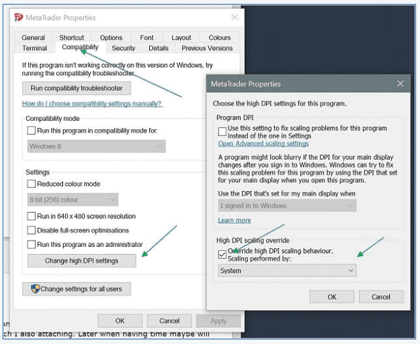Close the main MetaTrader Properties window

[x=235, y=17]
